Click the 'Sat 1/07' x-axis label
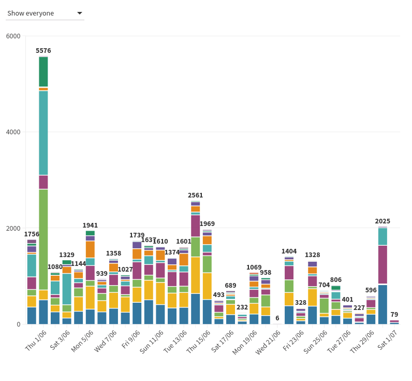The width and height of the screenshot is (412, 381). [x=387, y=340]
